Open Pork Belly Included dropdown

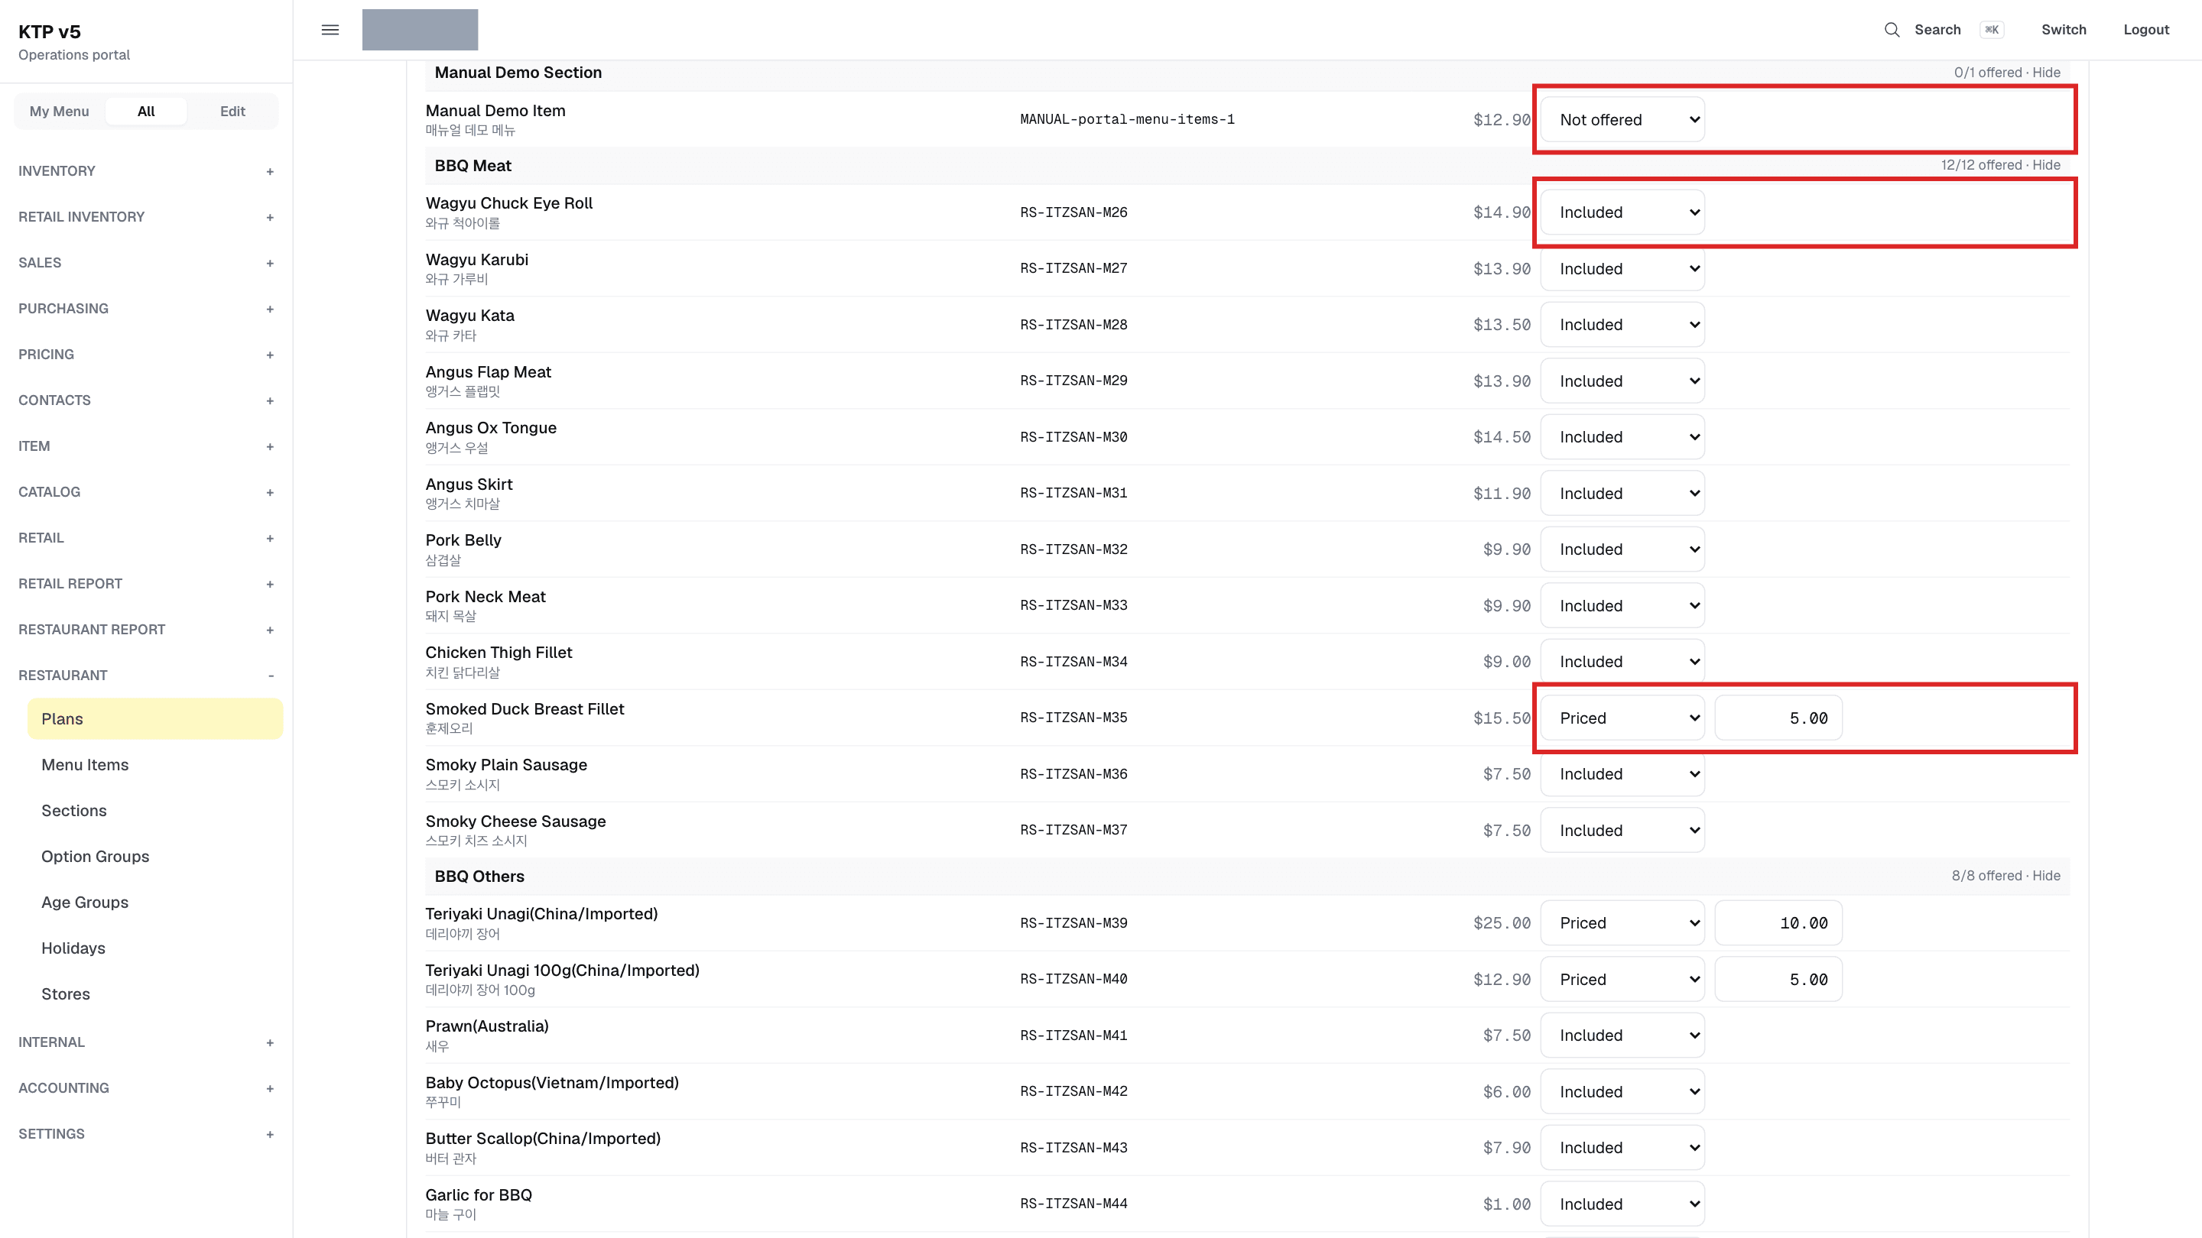point(1622,549)
